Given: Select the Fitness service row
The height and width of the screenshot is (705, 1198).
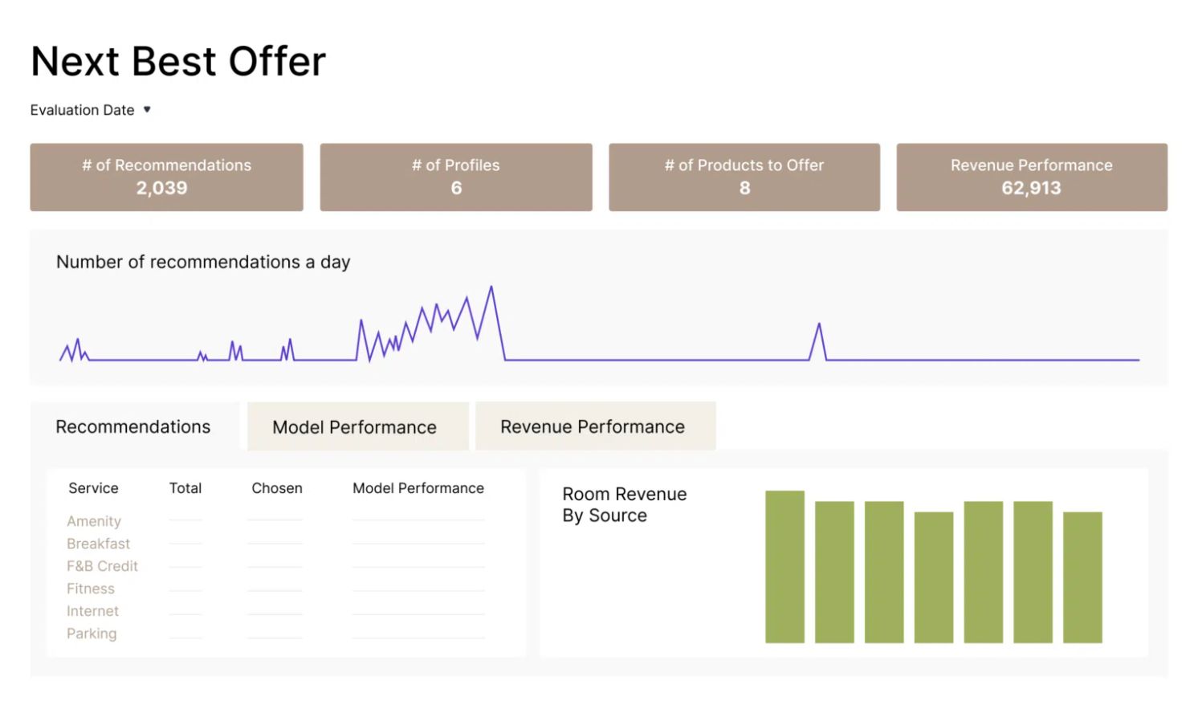Looking at the screenshot, I should point(91,589).
